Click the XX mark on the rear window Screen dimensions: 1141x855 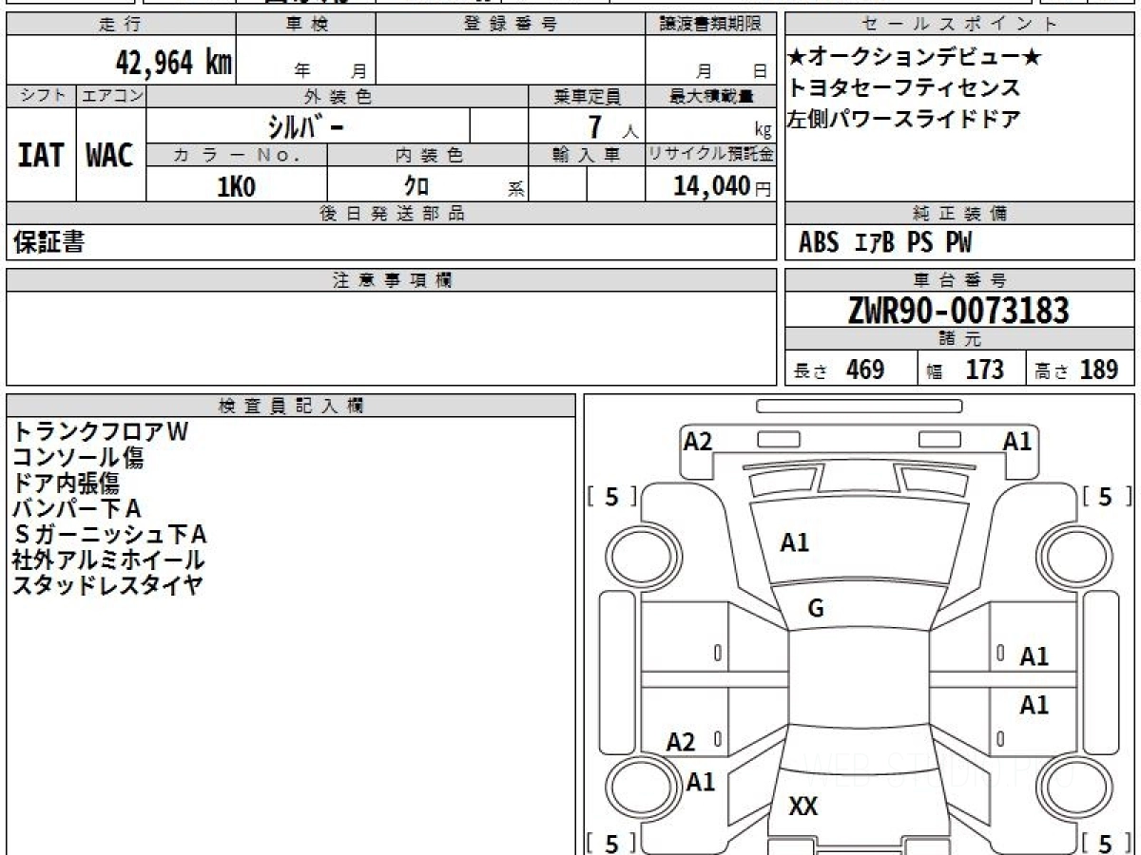803,807
